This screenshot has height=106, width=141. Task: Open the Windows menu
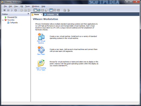[36, 6]
